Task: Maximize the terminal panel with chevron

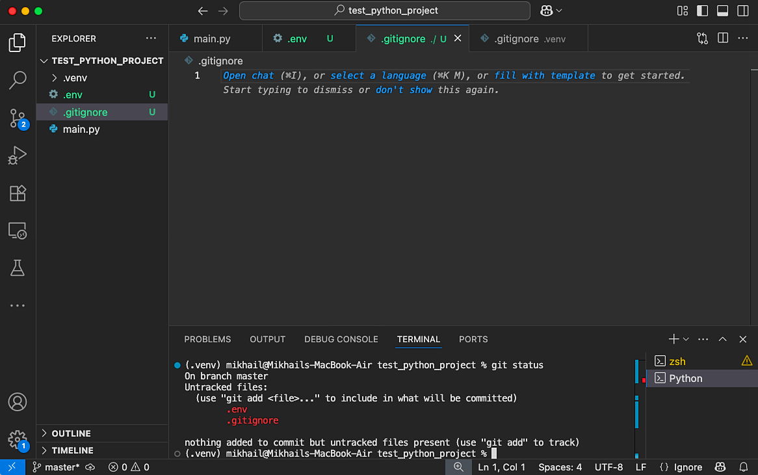Action: 722,339
